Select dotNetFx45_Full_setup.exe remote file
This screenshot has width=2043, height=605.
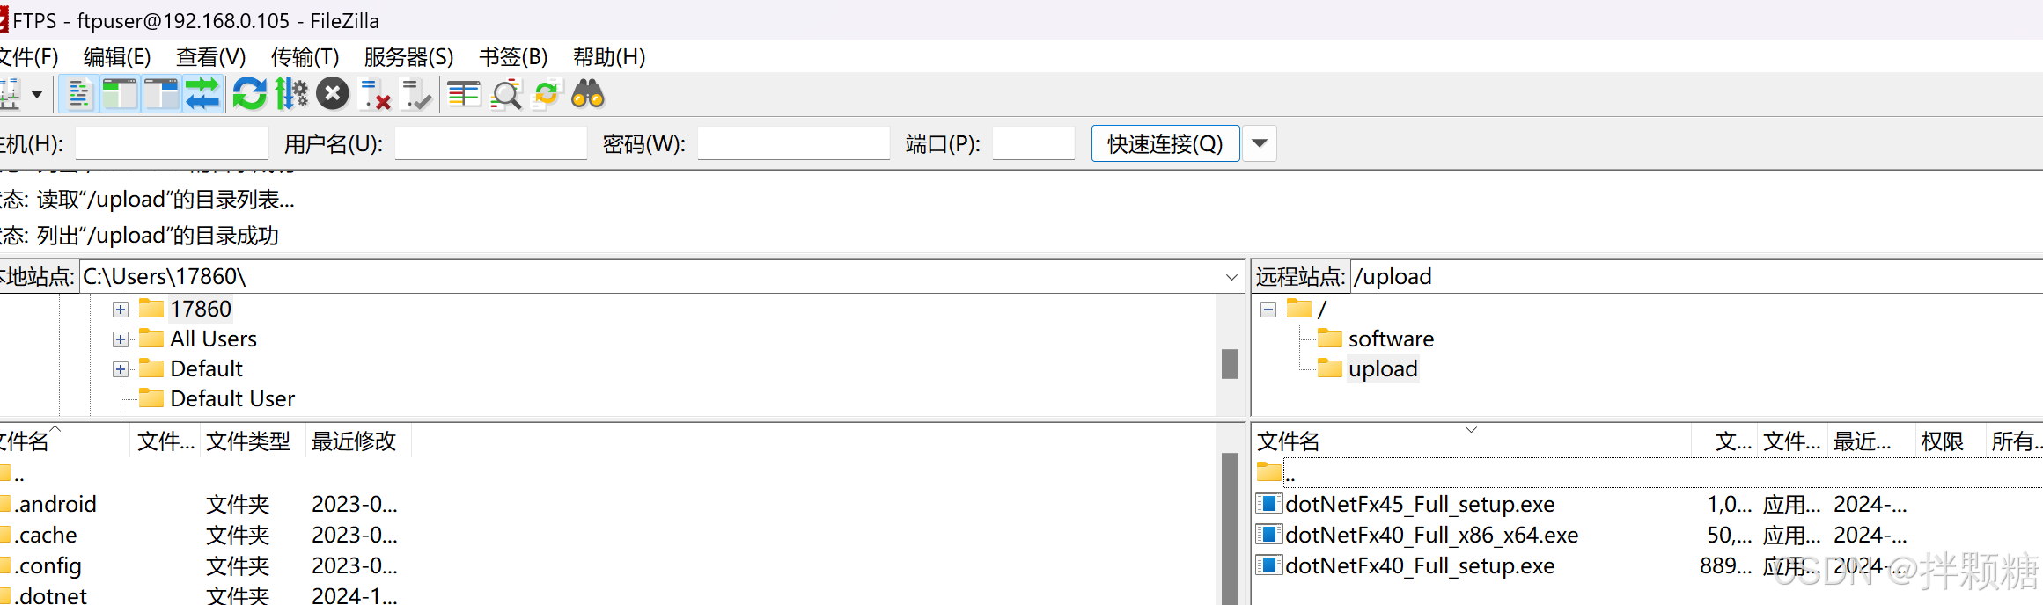pos(1420,505)
